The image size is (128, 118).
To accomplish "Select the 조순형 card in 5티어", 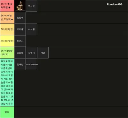I will click(x=20, y=53).
